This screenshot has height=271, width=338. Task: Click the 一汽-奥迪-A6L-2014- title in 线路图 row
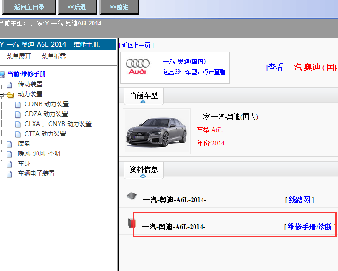[174, 200]
